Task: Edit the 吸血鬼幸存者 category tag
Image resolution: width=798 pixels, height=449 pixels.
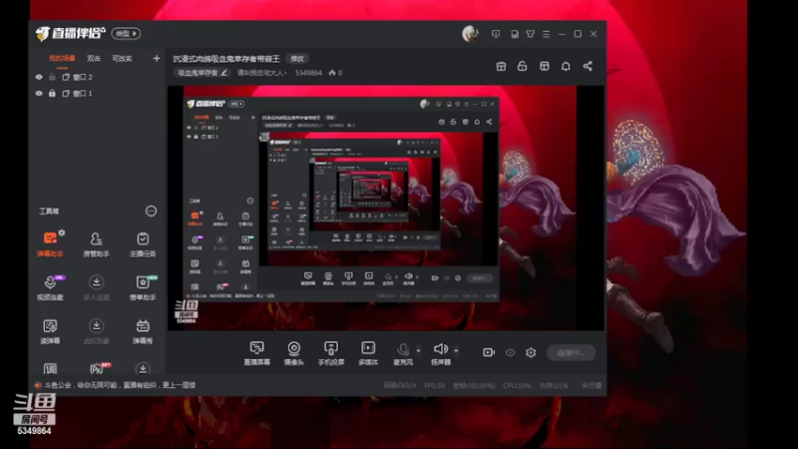Action: (x=202, y=73)
